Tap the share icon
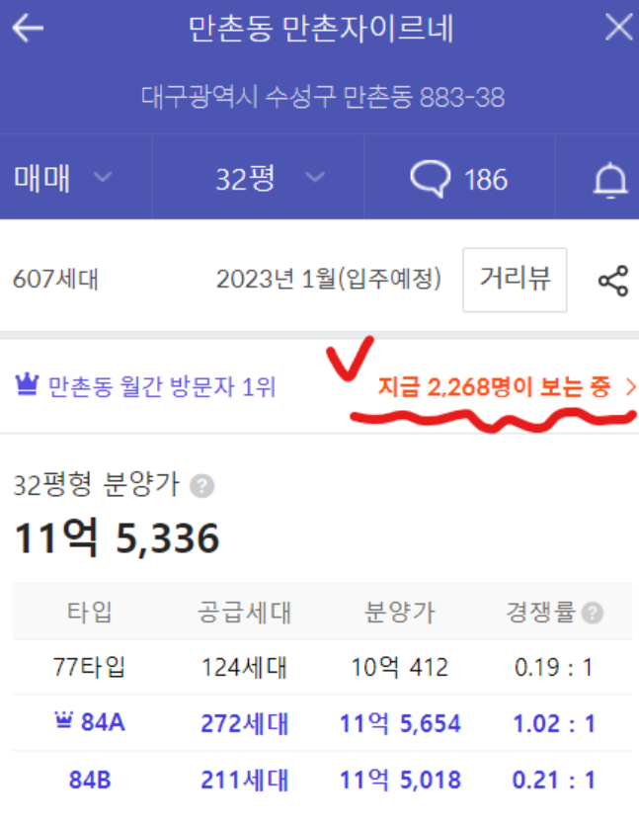Image resolution: width=639 pixels, height=824 pixels. [613, 281]
